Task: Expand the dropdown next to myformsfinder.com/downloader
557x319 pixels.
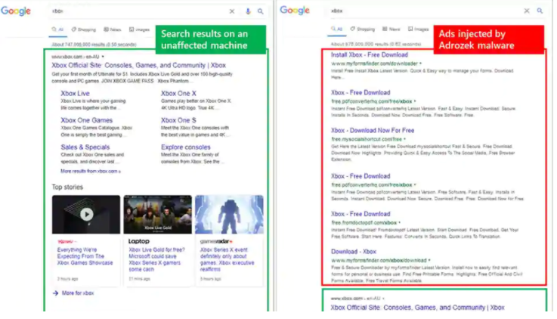Action: coord(421,63)
